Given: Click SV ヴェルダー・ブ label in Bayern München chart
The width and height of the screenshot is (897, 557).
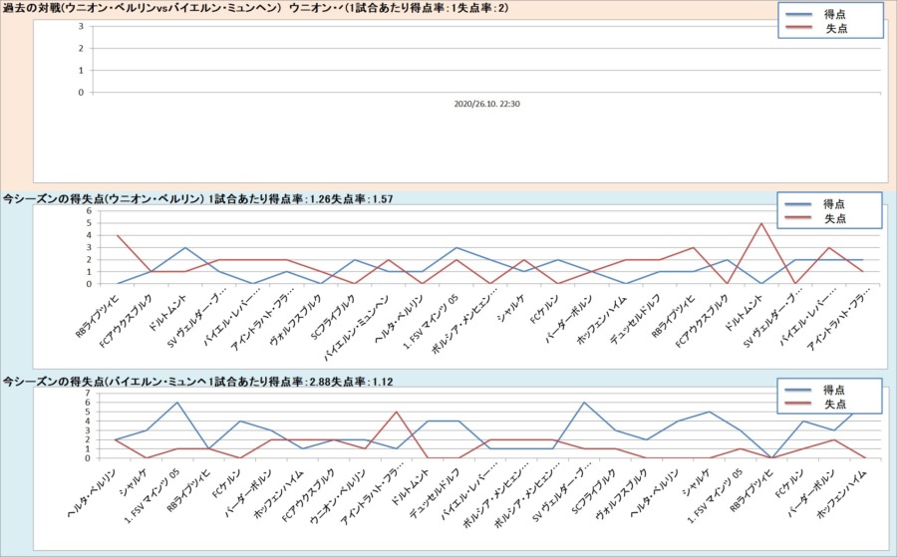Looking at the screenshot, I should (x=561, y=494).
